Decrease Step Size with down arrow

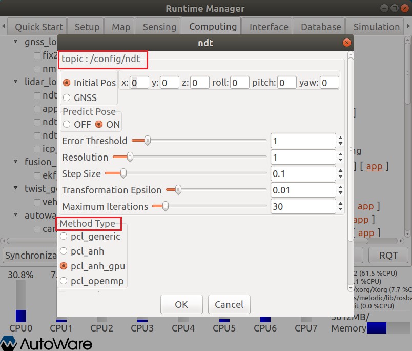point(341,177)
